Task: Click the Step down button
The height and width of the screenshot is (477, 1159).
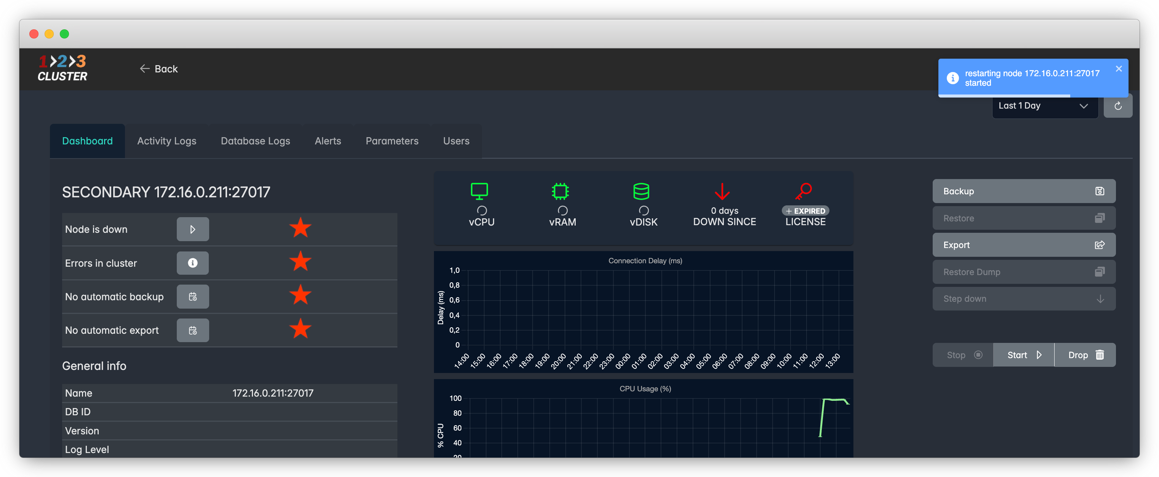Action: point(1024,299)
